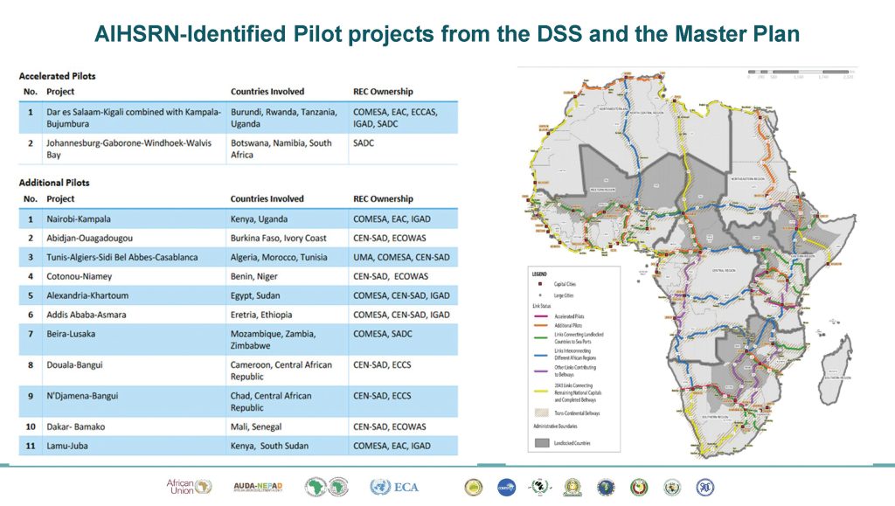
Task: Click the Additional Pilots section heading
Action: (x=54, y=183)
